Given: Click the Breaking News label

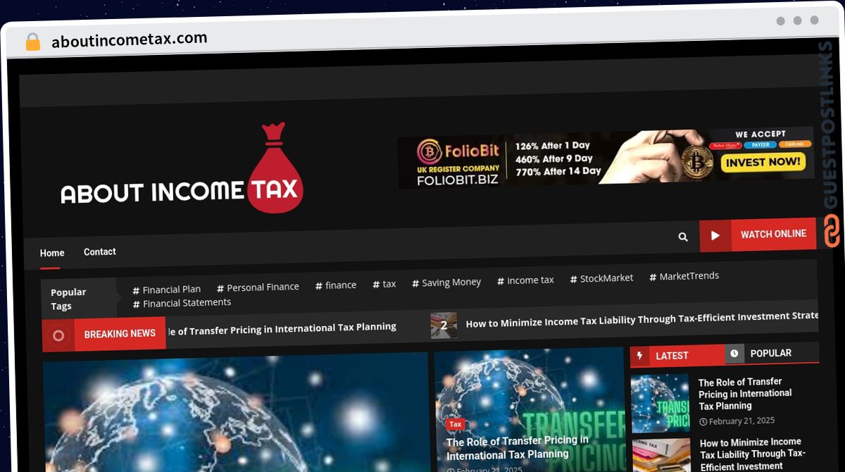Looking at the screenshot, I should (x=120, y=333).
